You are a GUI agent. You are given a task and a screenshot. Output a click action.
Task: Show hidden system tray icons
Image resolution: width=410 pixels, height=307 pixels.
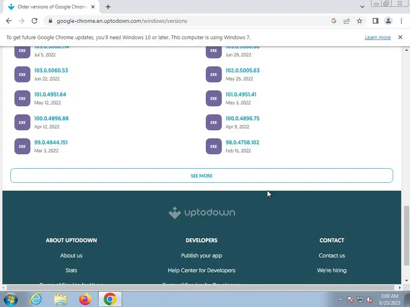pos(340,299)
